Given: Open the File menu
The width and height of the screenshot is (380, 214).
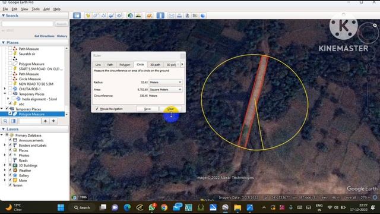Looking at the screenshot, I should point(5,10).
